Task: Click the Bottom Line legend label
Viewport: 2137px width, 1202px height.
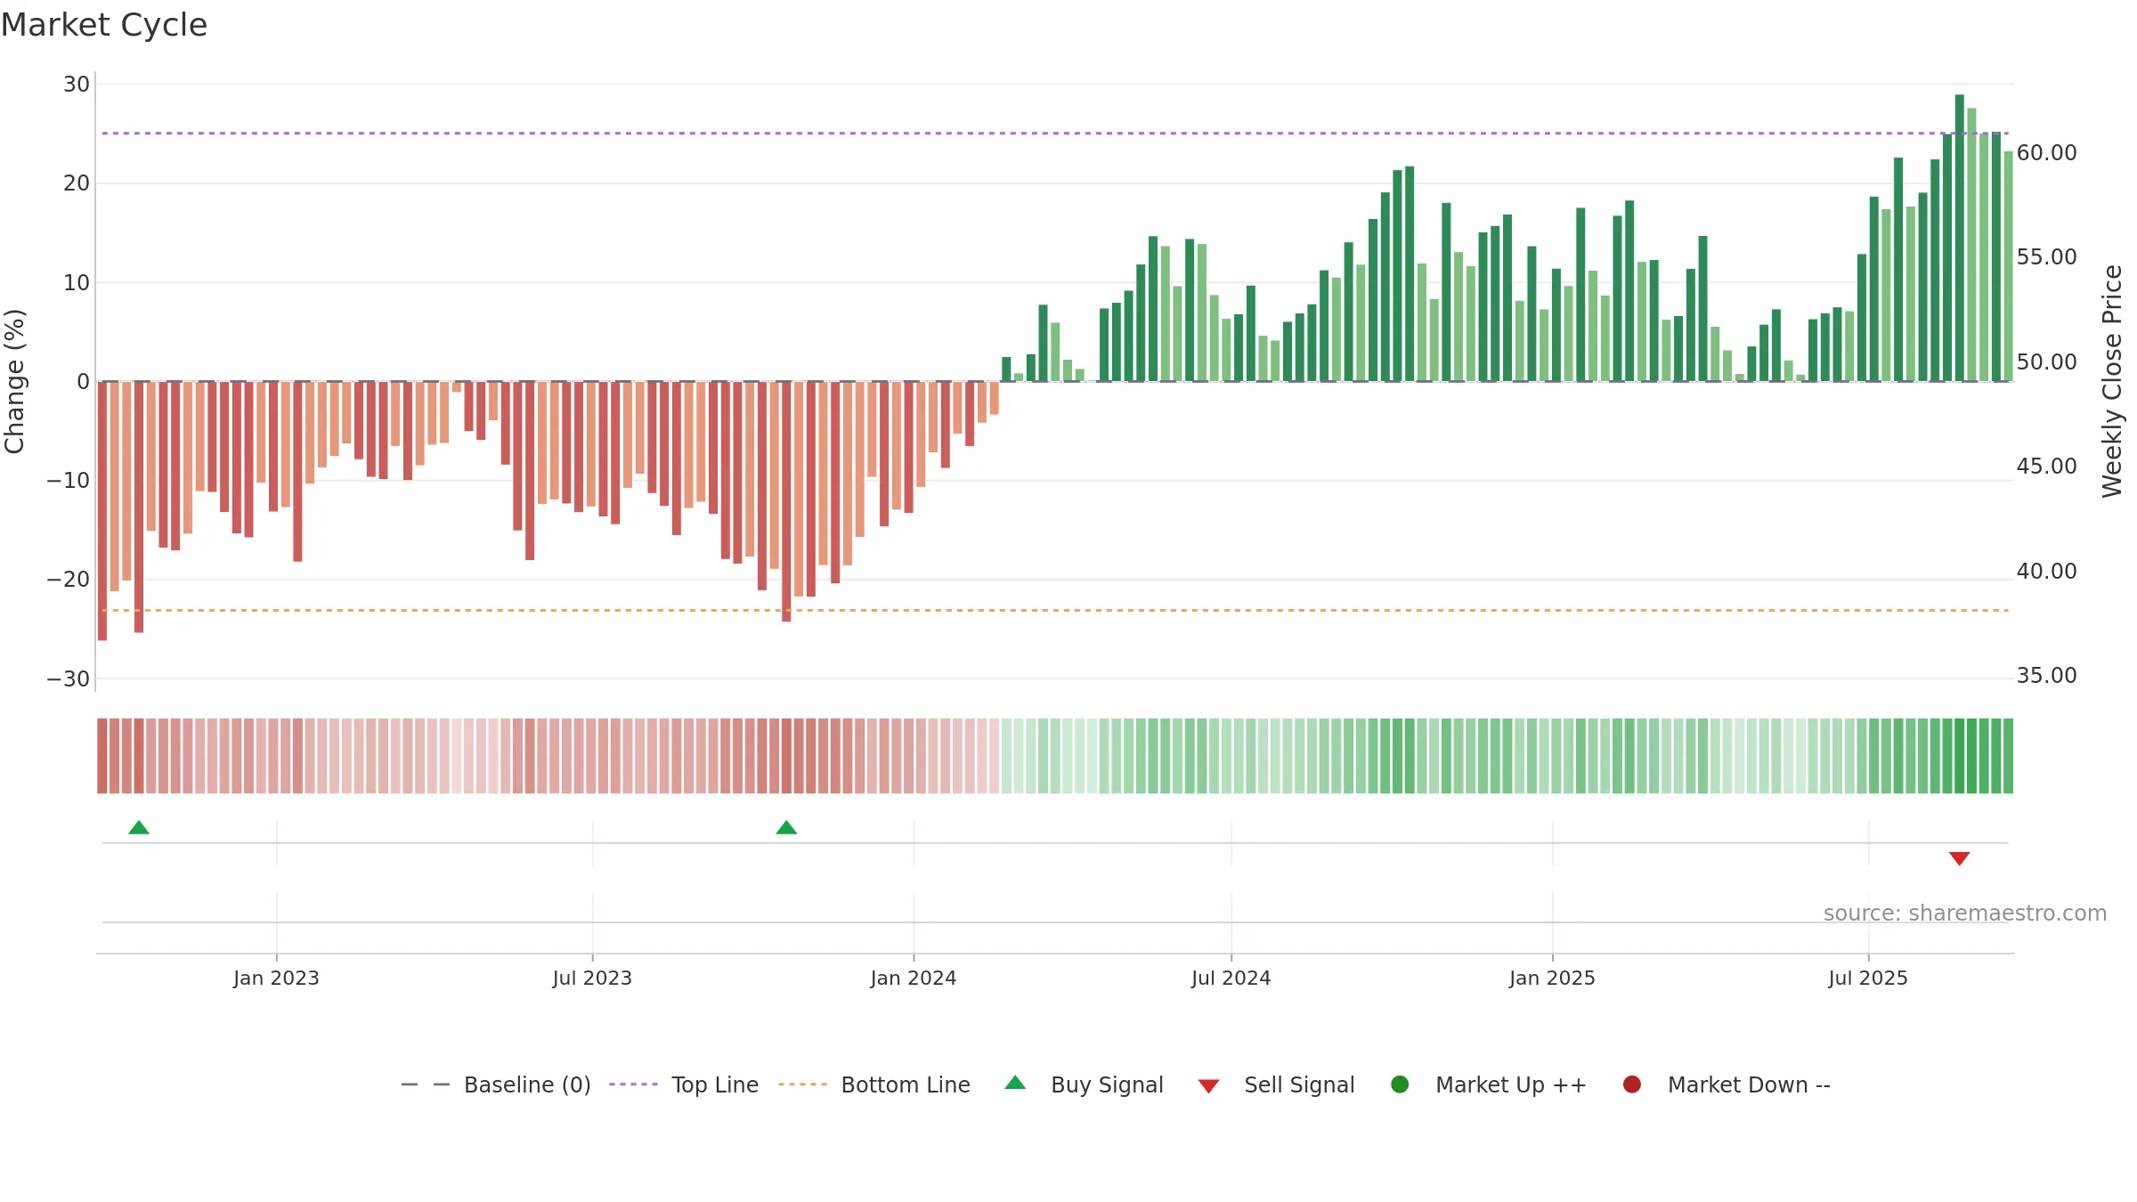Action: coord(906,1084)
